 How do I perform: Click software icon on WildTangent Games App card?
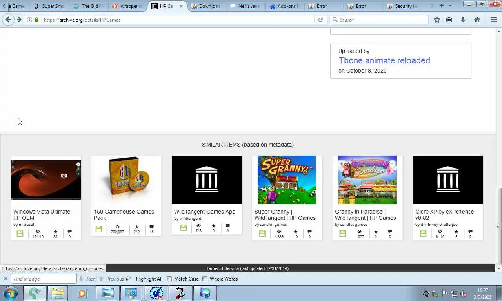pos(183,228)
